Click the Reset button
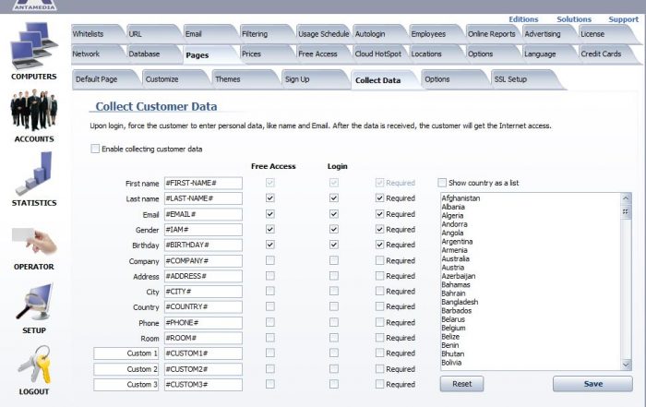The image size is (646, 407). tap(461, 384)
